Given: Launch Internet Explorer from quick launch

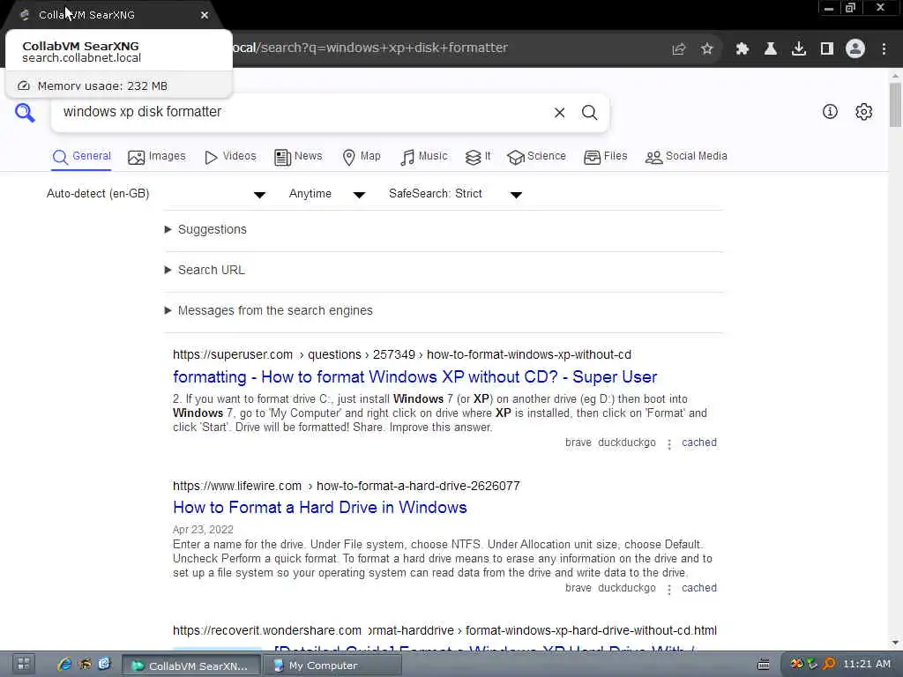Looking at the screenshot, I should click(64, 665).
